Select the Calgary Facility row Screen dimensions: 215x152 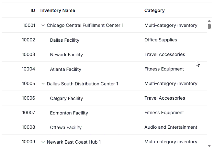[104, 98]
